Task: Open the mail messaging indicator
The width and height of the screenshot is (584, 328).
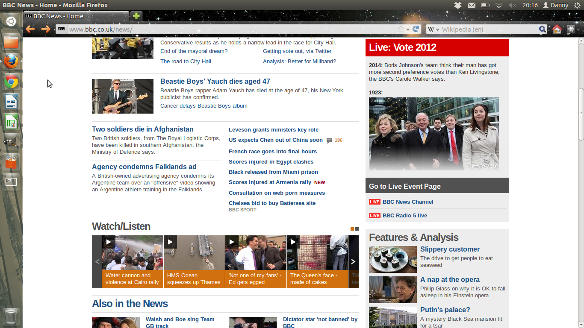Action: tap(471, 5)
